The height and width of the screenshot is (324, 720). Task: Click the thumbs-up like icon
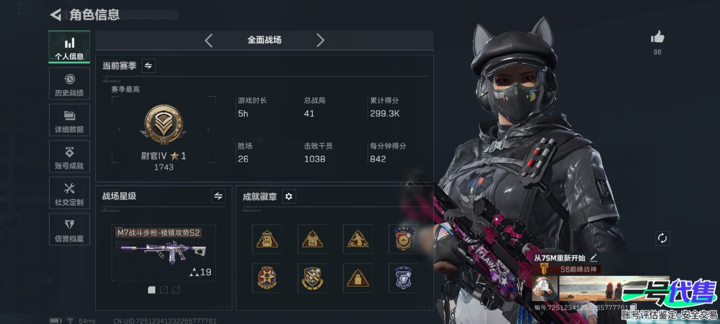(657, 37)
